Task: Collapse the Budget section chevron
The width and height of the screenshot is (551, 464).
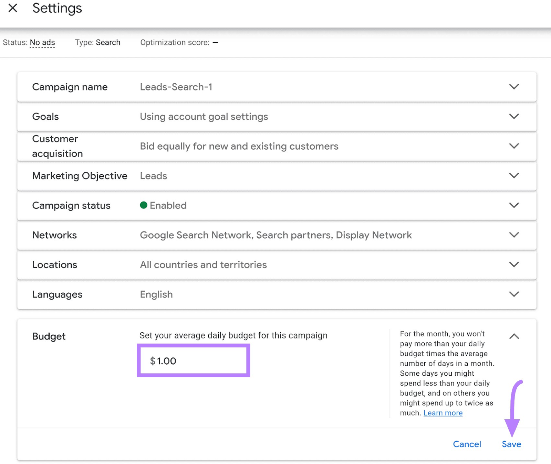Action: point(514,336)
